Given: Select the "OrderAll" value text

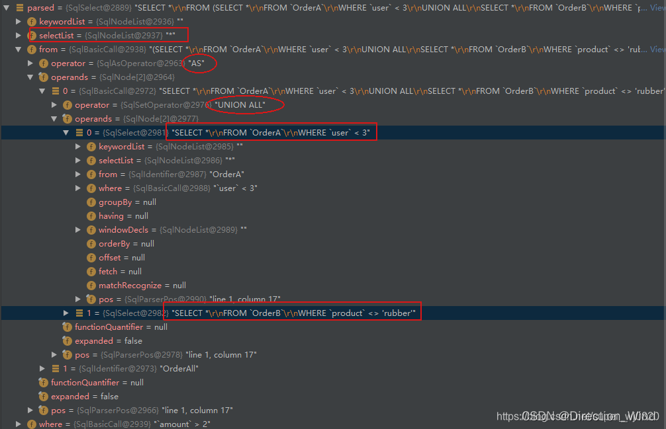Looking at the screenshot, I should (179, 368).
